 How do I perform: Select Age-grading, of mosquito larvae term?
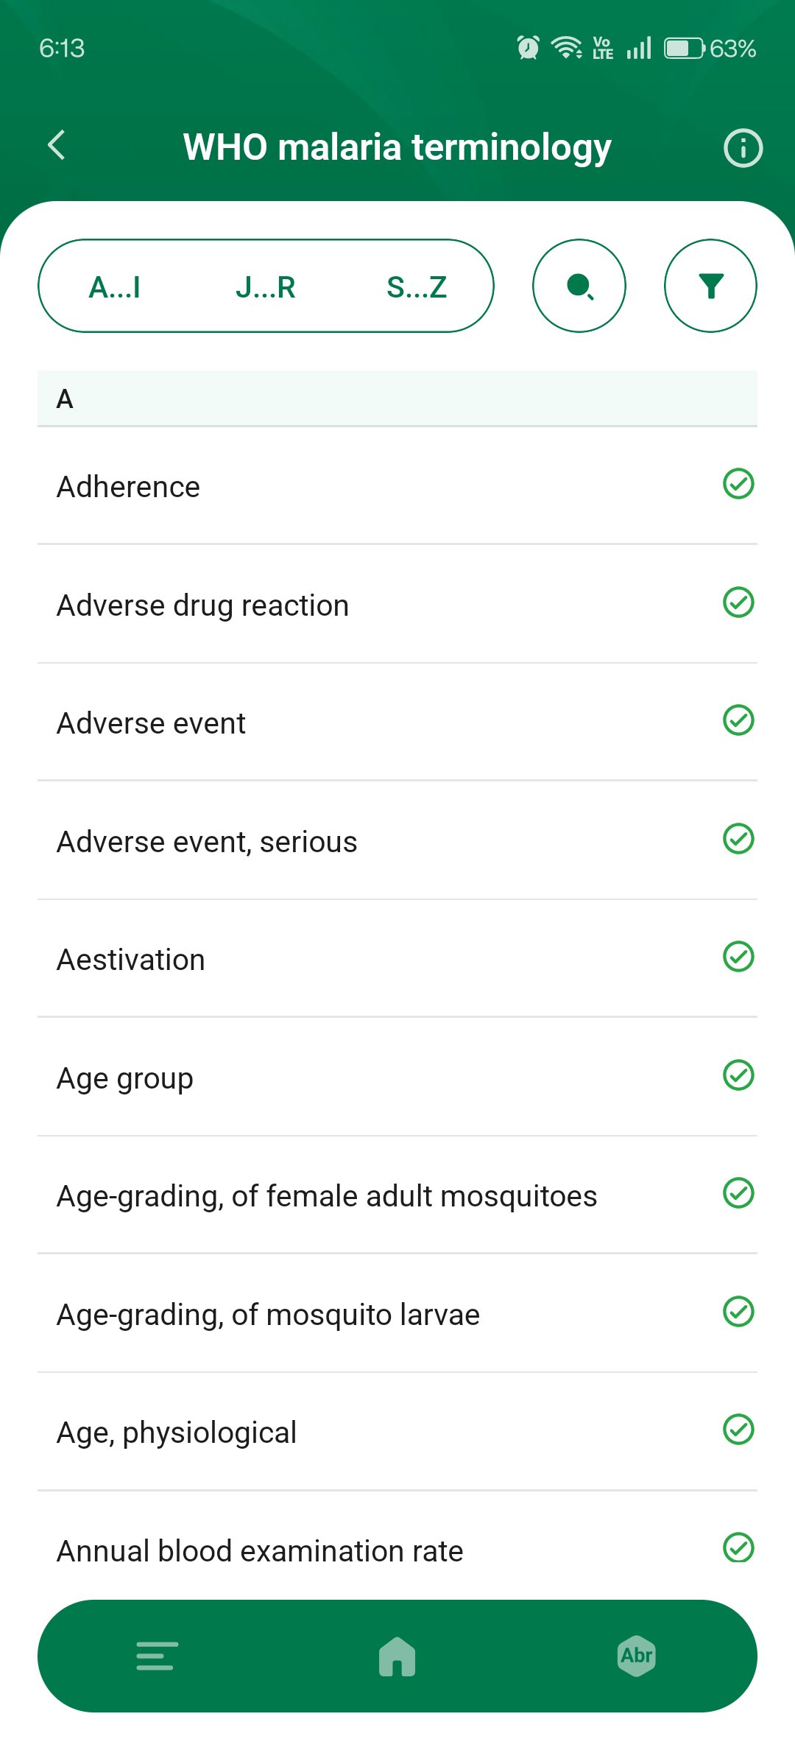point(268,1315)
